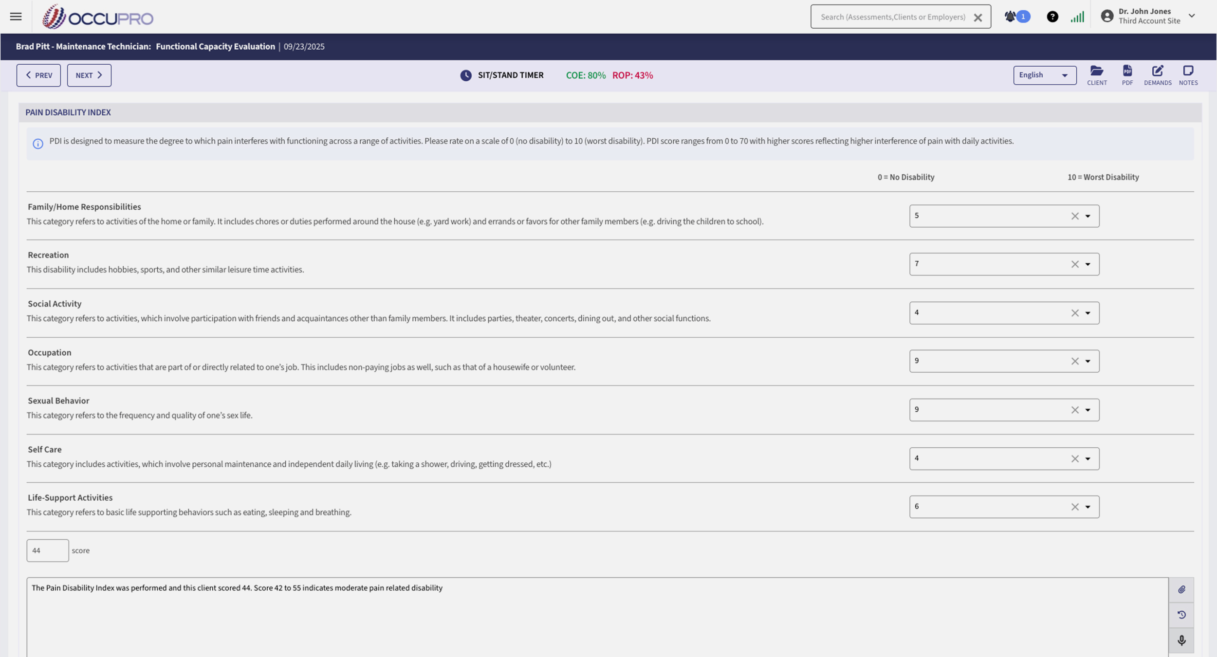Click the microphone dictation icon
Screen dimensions: 1217x657
pos(1181,640)
